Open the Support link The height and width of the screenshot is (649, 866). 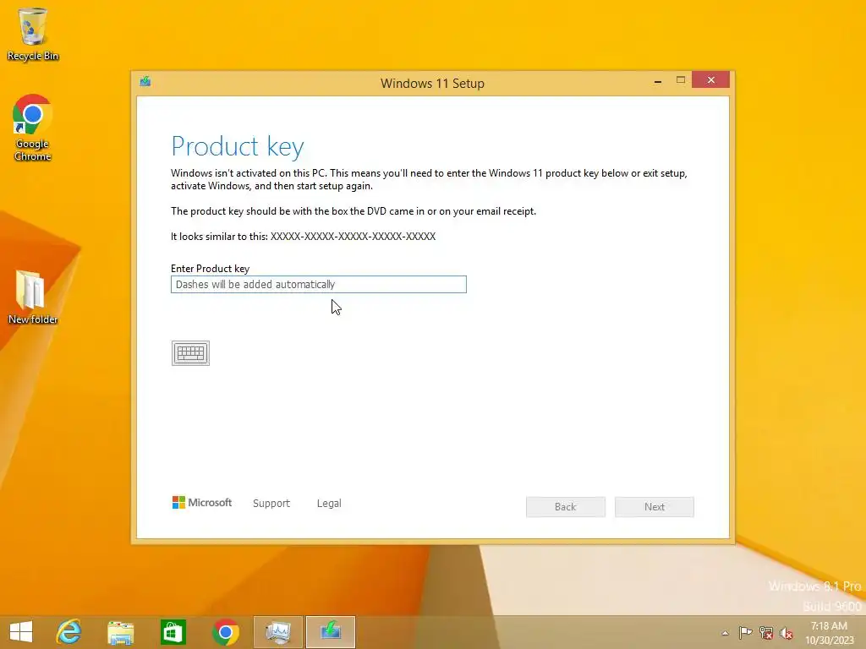271,504
